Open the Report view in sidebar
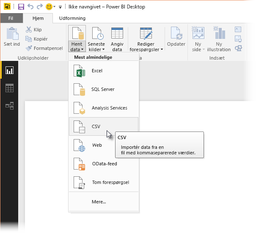256x233 pixels. pos(9,70)
